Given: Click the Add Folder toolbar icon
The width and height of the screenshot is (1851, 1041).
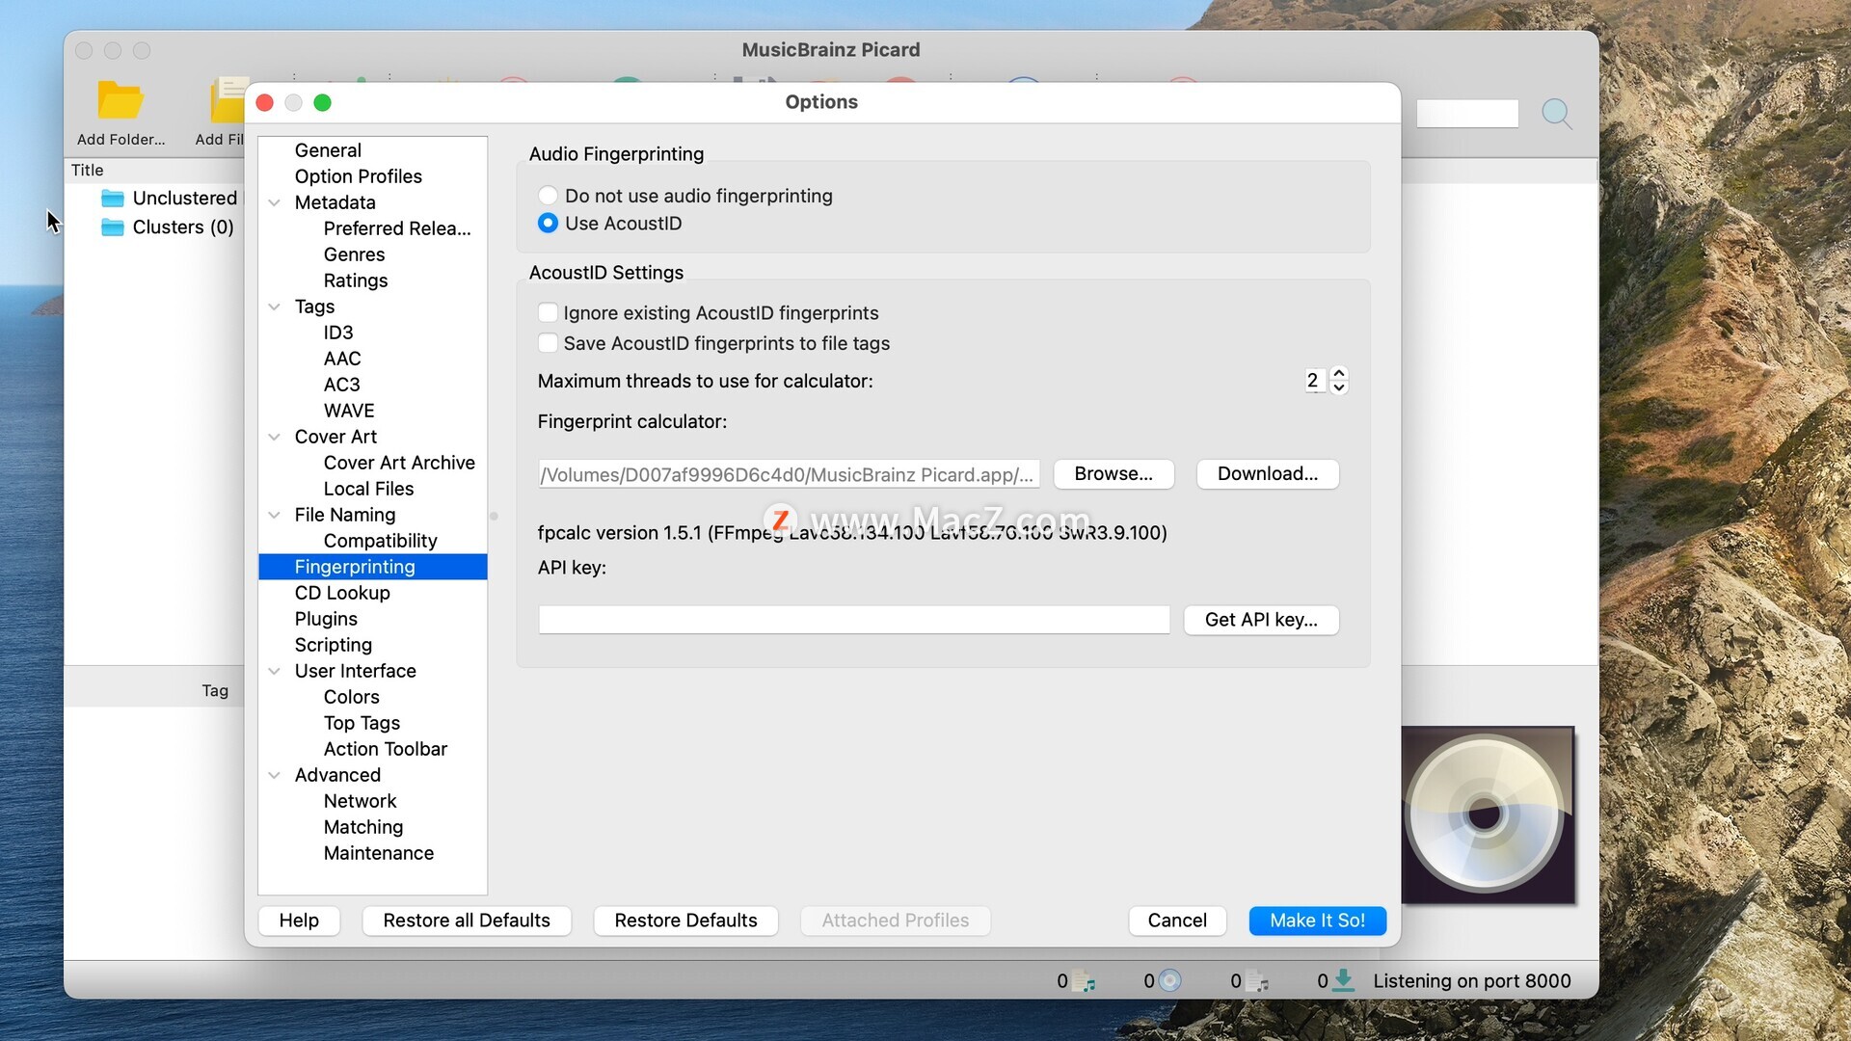Looking at the screenshot, I should click(121, 100).
